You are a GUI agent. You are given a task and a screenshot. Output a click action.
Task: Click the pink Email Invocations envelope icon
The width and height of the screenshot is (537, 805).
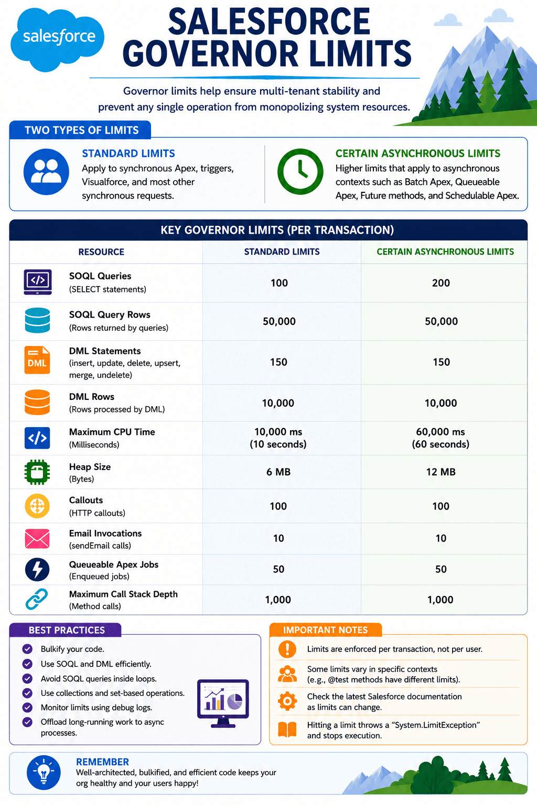tap(37, 538)
